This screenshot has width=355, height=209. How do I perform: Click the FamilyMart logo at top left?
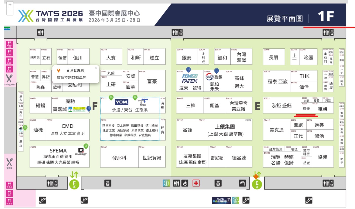[x=7, y=29]
